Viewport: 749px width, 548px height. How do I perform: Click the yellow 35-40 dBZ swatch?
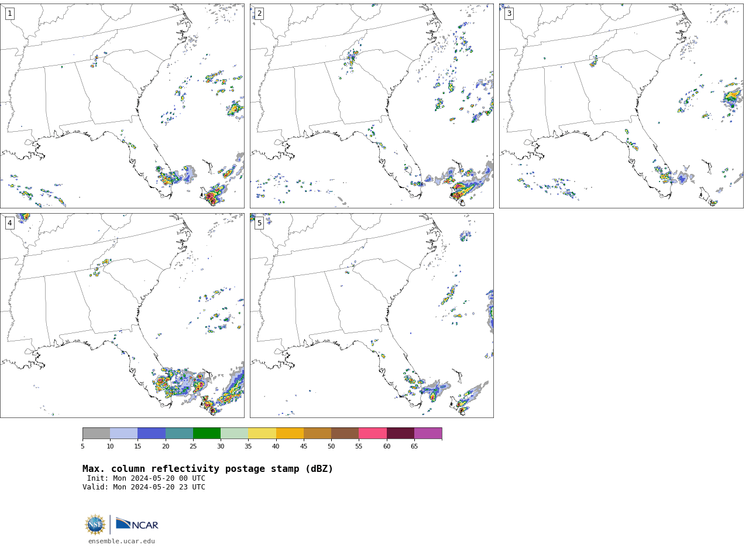coord(262,433)
